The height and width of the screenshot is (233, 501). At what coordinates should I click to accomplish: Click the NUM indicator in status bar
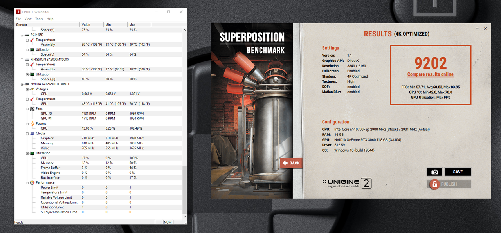168,222
